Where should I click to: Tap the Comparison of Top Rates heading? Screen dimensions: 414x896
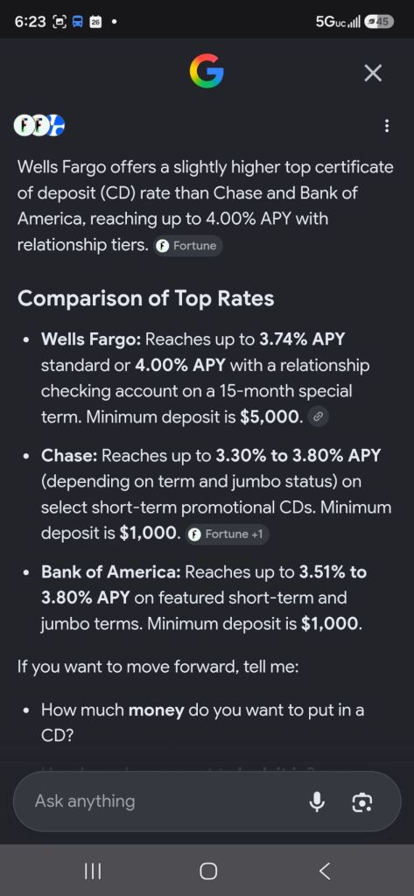(x=146, y=298)
